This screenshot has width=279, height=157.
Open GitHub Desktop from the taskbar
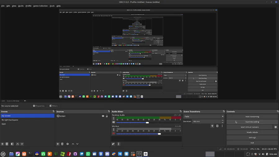[75, 154]
